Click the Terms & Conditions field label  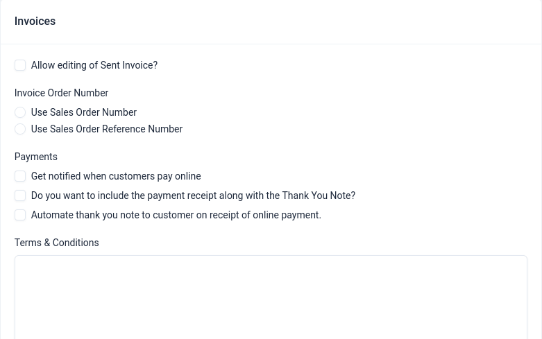pyautogui.click(x=57, y=243)
